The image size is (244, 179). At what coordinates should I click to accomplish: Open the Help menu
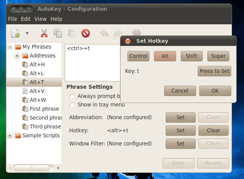56,19
